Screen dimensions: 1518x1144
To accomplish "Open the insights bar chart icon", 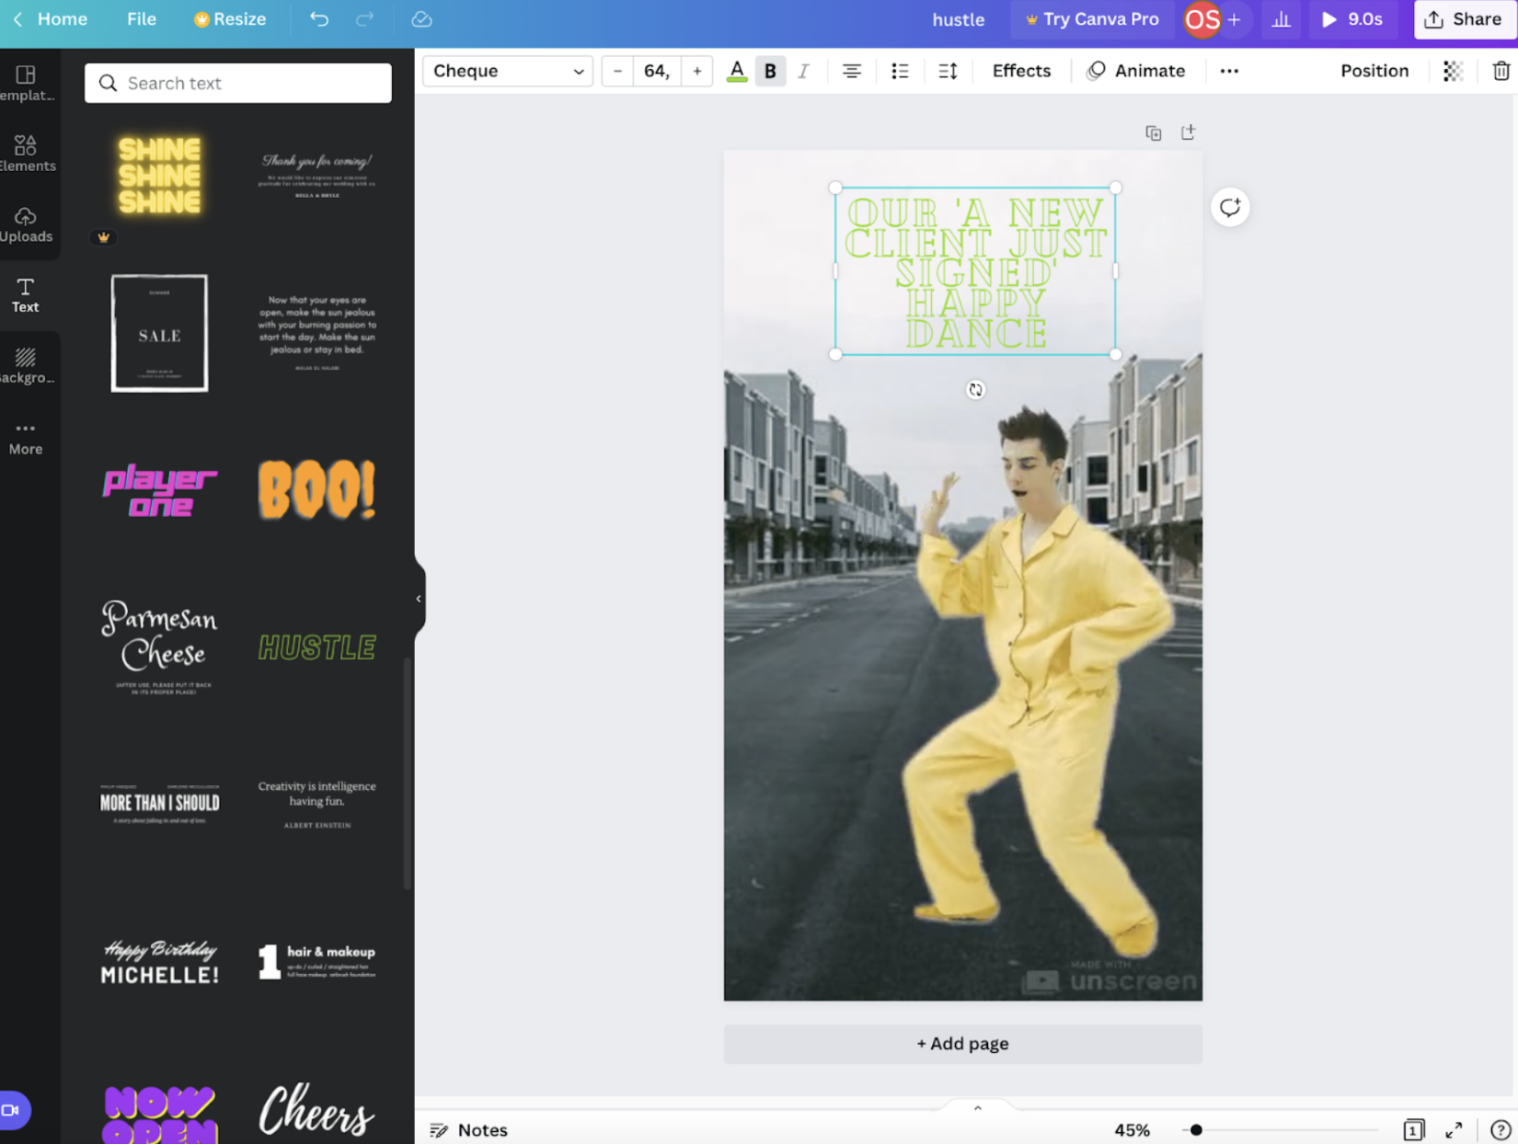I will [x=1281, y=19].
